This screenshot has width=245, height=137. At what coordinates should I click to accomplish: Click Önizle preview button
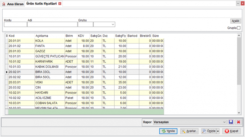(x=209, y=131)
